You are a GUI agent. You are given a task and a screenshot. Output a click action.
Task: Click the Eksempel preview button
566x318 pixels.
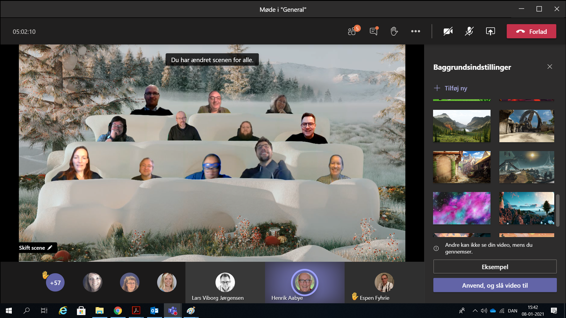495,267
